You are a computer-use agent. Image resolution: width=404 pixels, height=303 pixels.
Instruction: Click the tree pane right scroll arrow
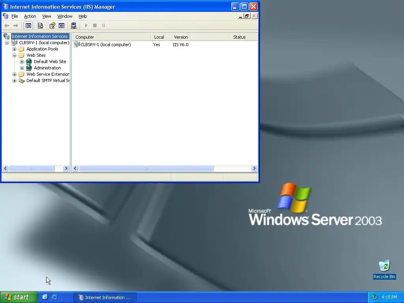pyautogui.click(x=66, y=168)
